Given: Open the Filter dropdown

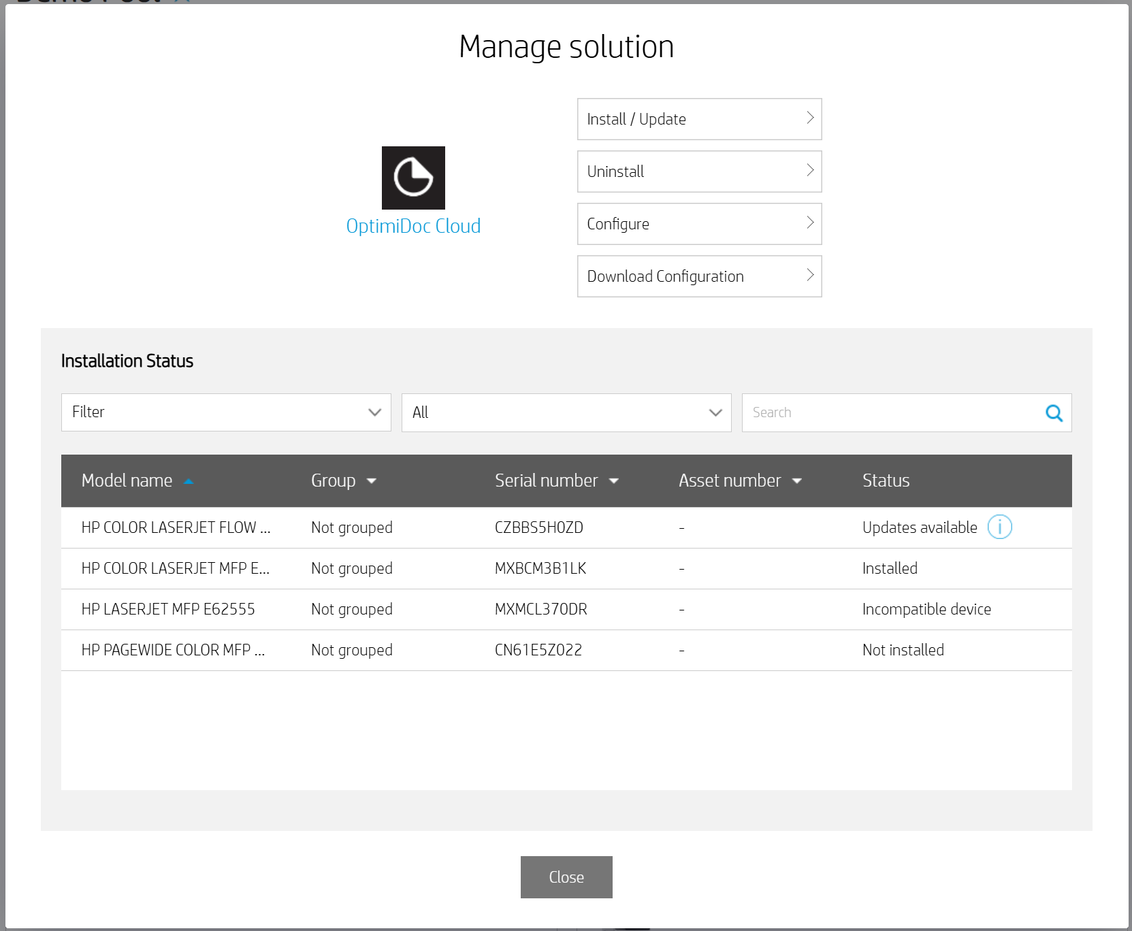Looking at the screenshot, I should coord(226,412).
